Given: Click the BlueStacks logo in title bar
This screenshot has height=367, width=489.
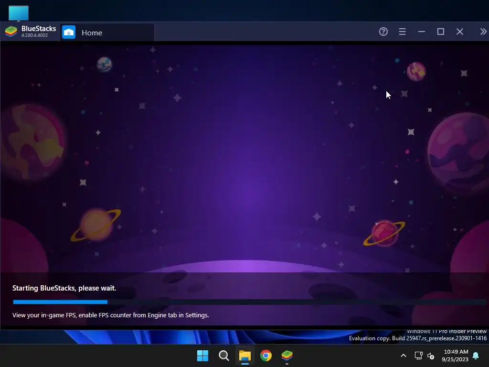Looking at the screenshot, I should (x=11, y=32).
